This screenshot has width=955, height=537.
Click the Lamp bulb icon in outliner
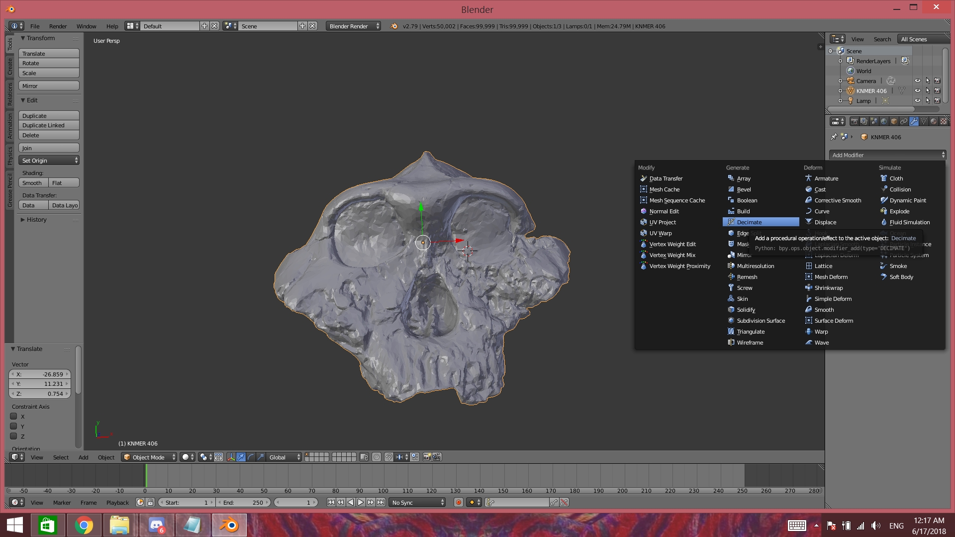[851, 101]
